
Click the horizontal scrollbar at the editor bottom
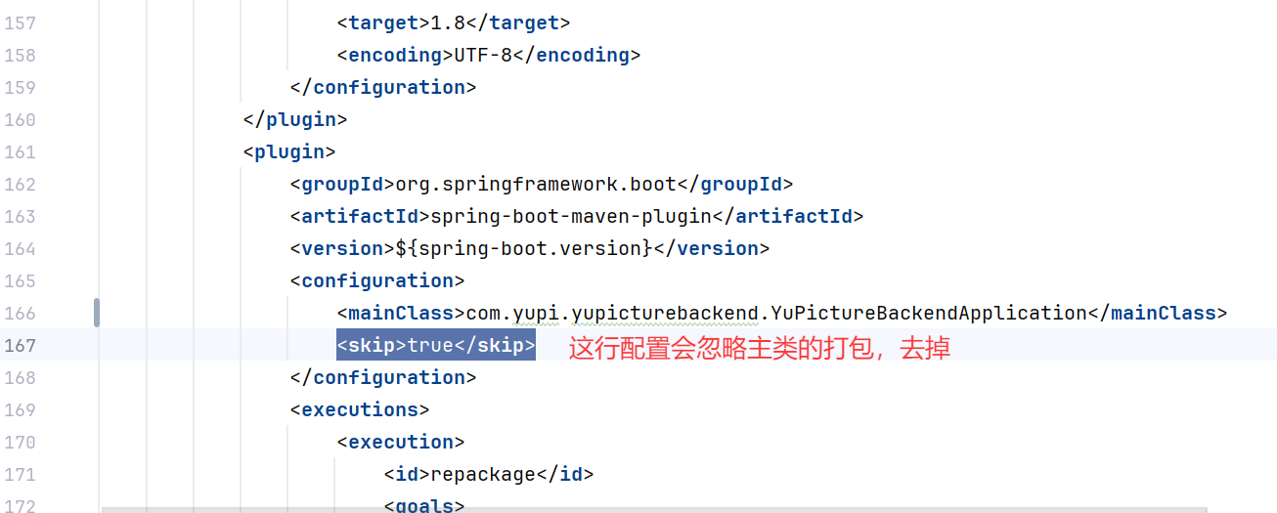[x=653, y=509]
